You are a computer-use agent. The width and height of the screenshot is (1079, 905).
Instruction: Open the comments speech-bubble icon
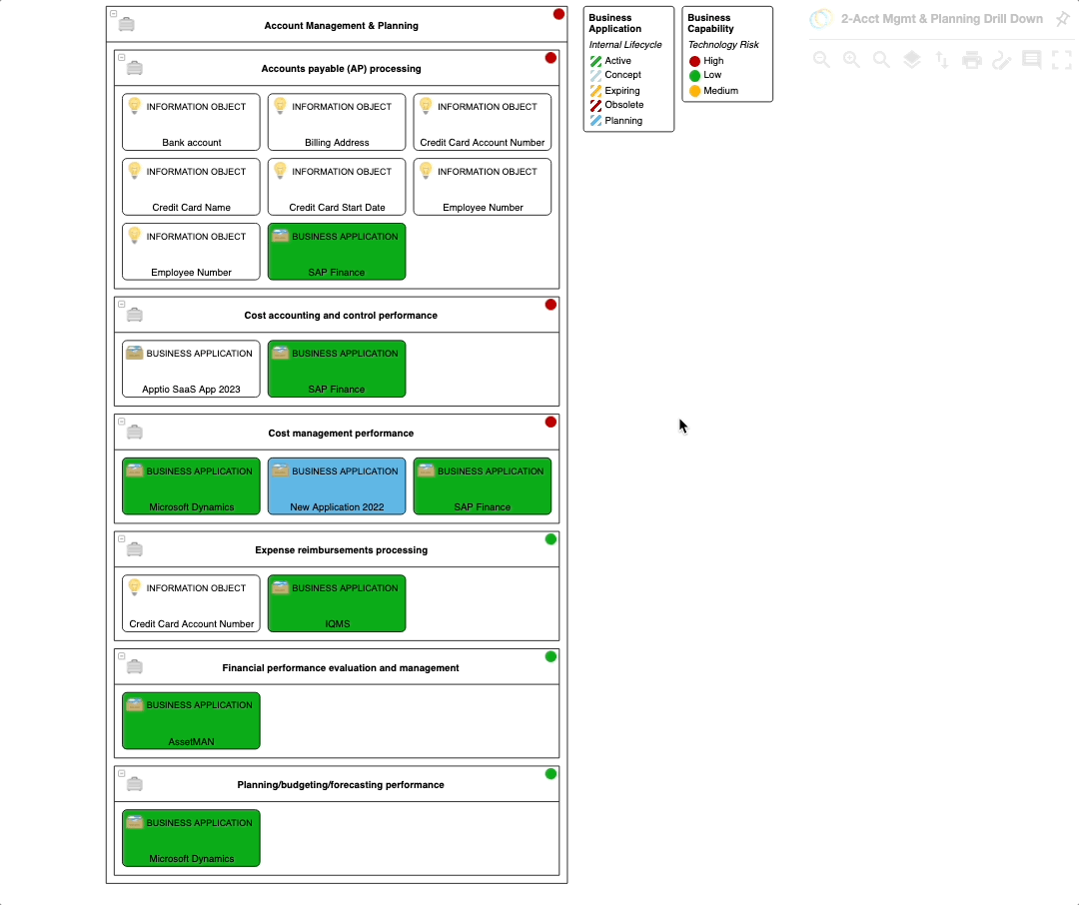(x=1031, y=60)
